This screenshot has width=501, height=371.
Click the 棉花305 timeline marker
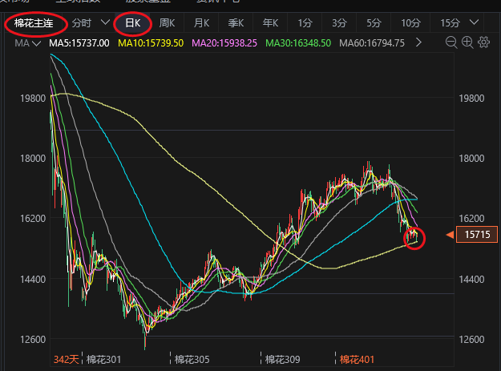click(x=192, y=359)
